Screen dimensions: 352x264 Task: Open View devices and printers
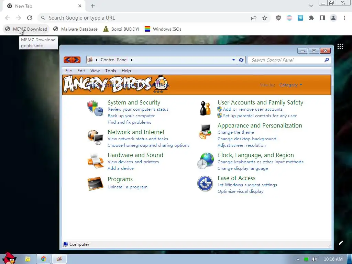coord(133,162)
